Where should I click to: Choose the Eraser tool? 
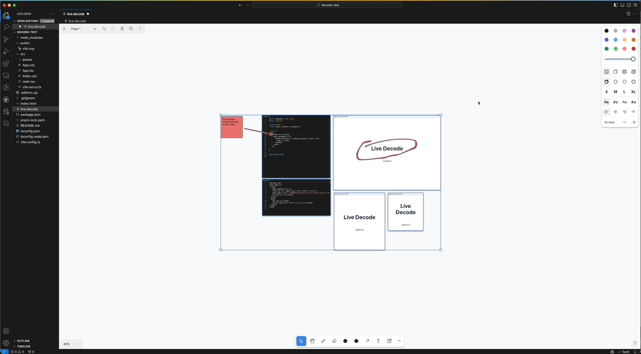pyautogui.click(x=334, y=341)
